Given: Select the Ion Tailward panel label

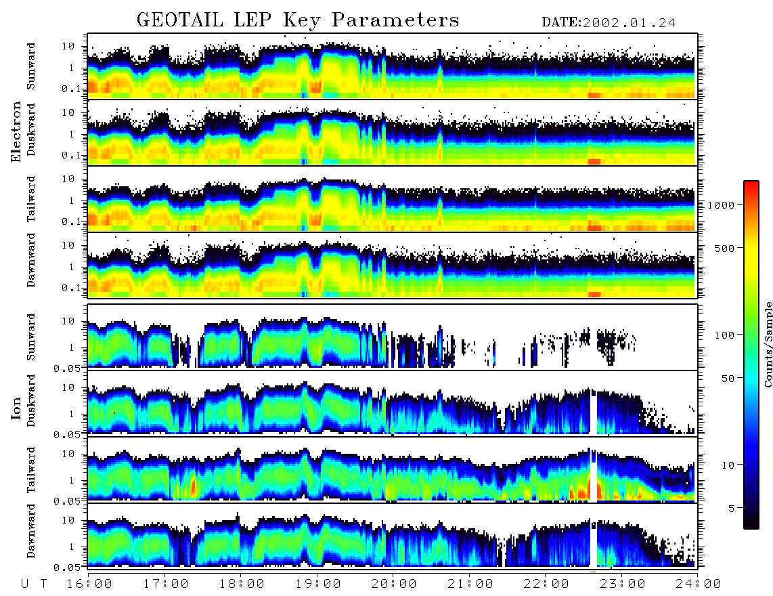Looking at the screenshot, I should 31,470.
